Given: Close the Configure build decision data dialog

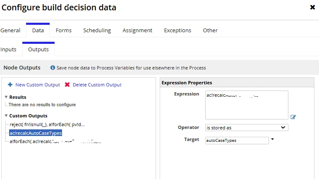Looking at the screenshot, I should [x=312, y=7].
